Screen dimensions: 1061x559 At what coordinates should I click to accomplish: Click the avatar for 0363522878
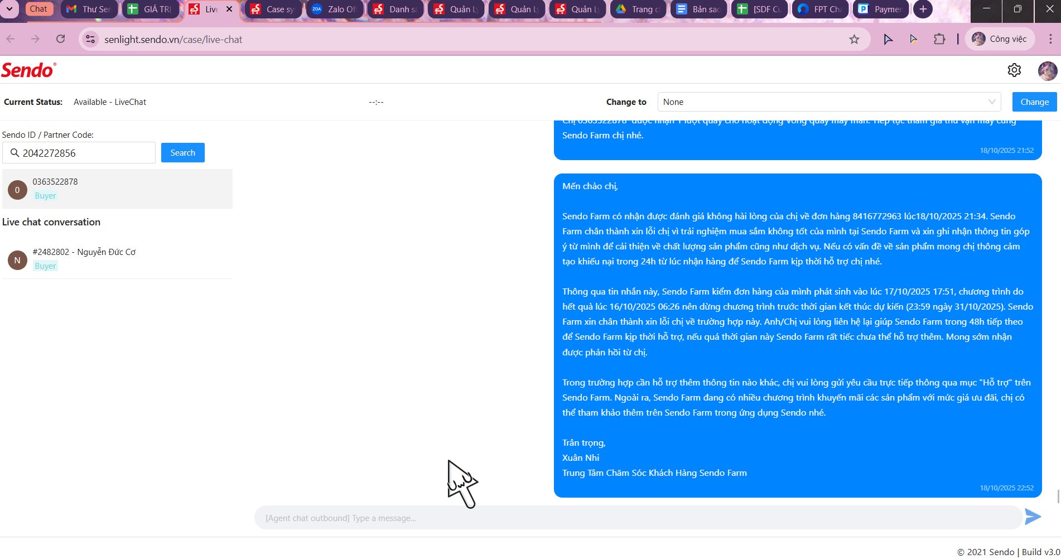(17, 190)
